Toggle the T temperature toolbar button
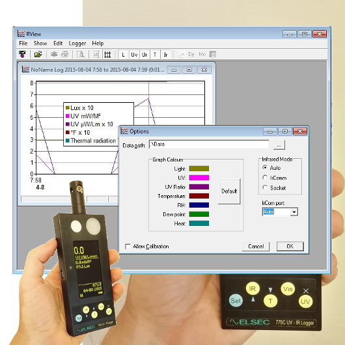This screenshot has height=345, width=345. [x=155, y=55]
